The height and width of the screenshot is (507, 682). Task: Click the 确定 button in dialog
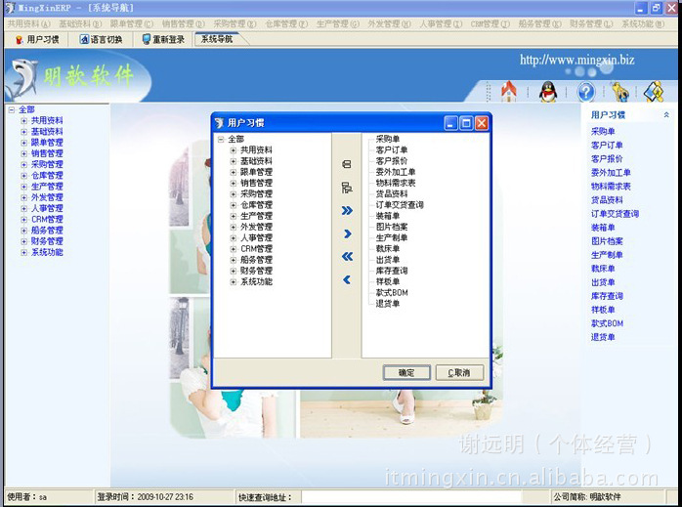tap(406, 372)
